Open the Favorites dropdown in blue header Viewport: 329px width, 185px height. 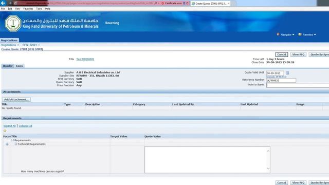[307, 34]
